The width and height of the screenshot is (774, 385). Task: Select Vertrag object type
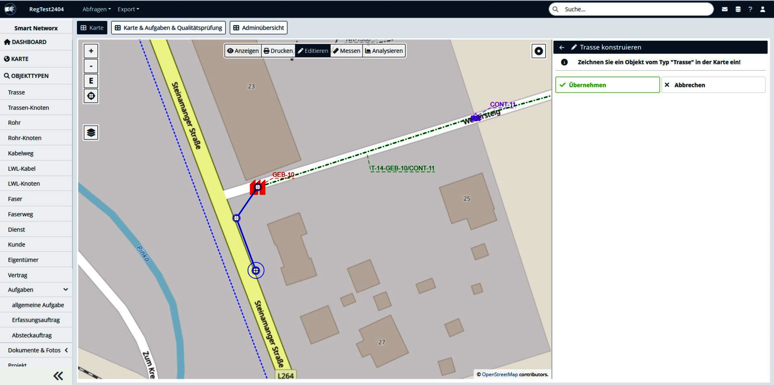pos(36,275)
